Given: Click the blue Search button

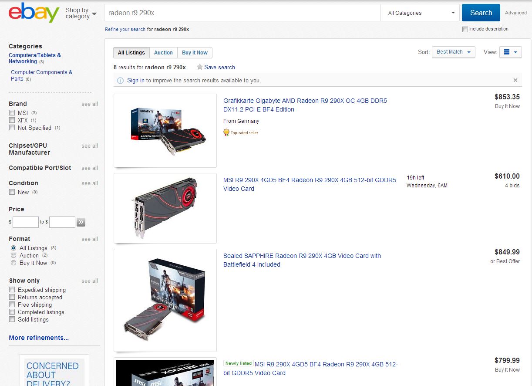Looking at the screenshot, I should [x=481, y=13].
